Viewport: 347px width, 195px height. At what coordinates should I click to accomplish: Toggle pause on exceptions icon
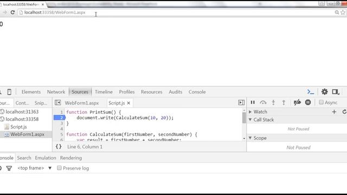308,102
